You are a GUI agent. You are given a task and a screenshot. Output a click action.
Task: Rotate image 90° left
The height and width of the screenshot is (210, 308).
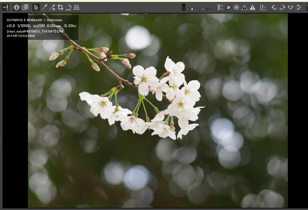pos(274,8)
